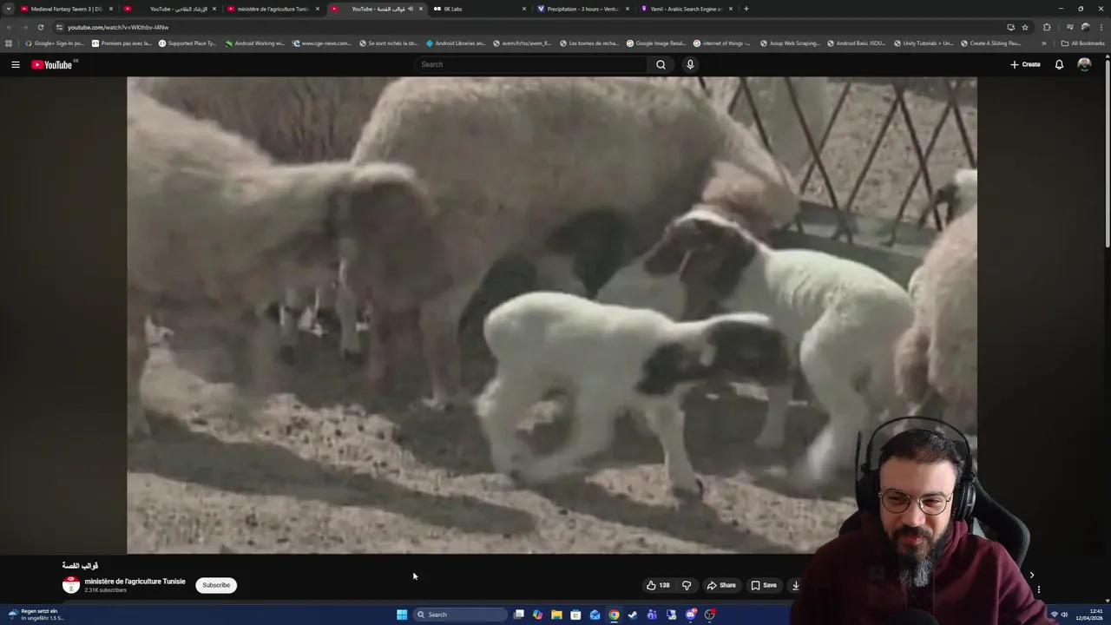The width and height of the screenshot is (1111, 625).
Task: Open Supported Place Ty... bookmark
Action: click(187, 43)
